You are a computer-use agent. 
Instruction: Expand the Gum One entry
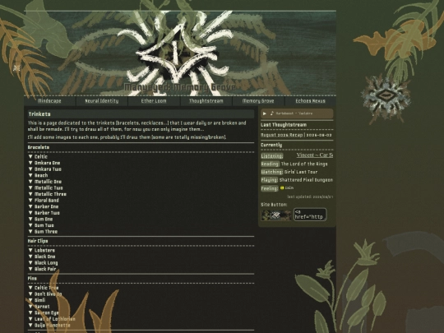40,219
